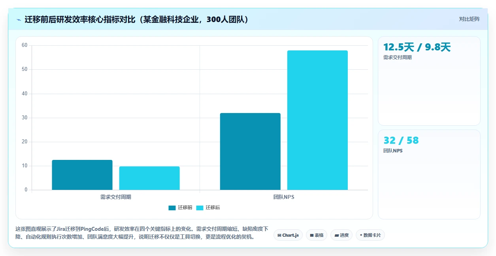Click the dark teal 迁移前 legend swatch
The width and height of the screenshot is (496, 256).
click(x=172, y=208)
